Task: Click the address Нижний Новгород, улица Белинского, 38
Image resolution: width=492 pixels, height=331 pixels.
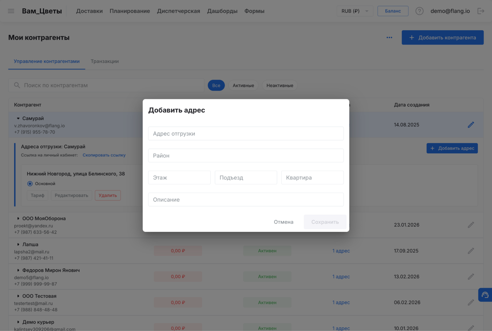Action: click(76, 174)
